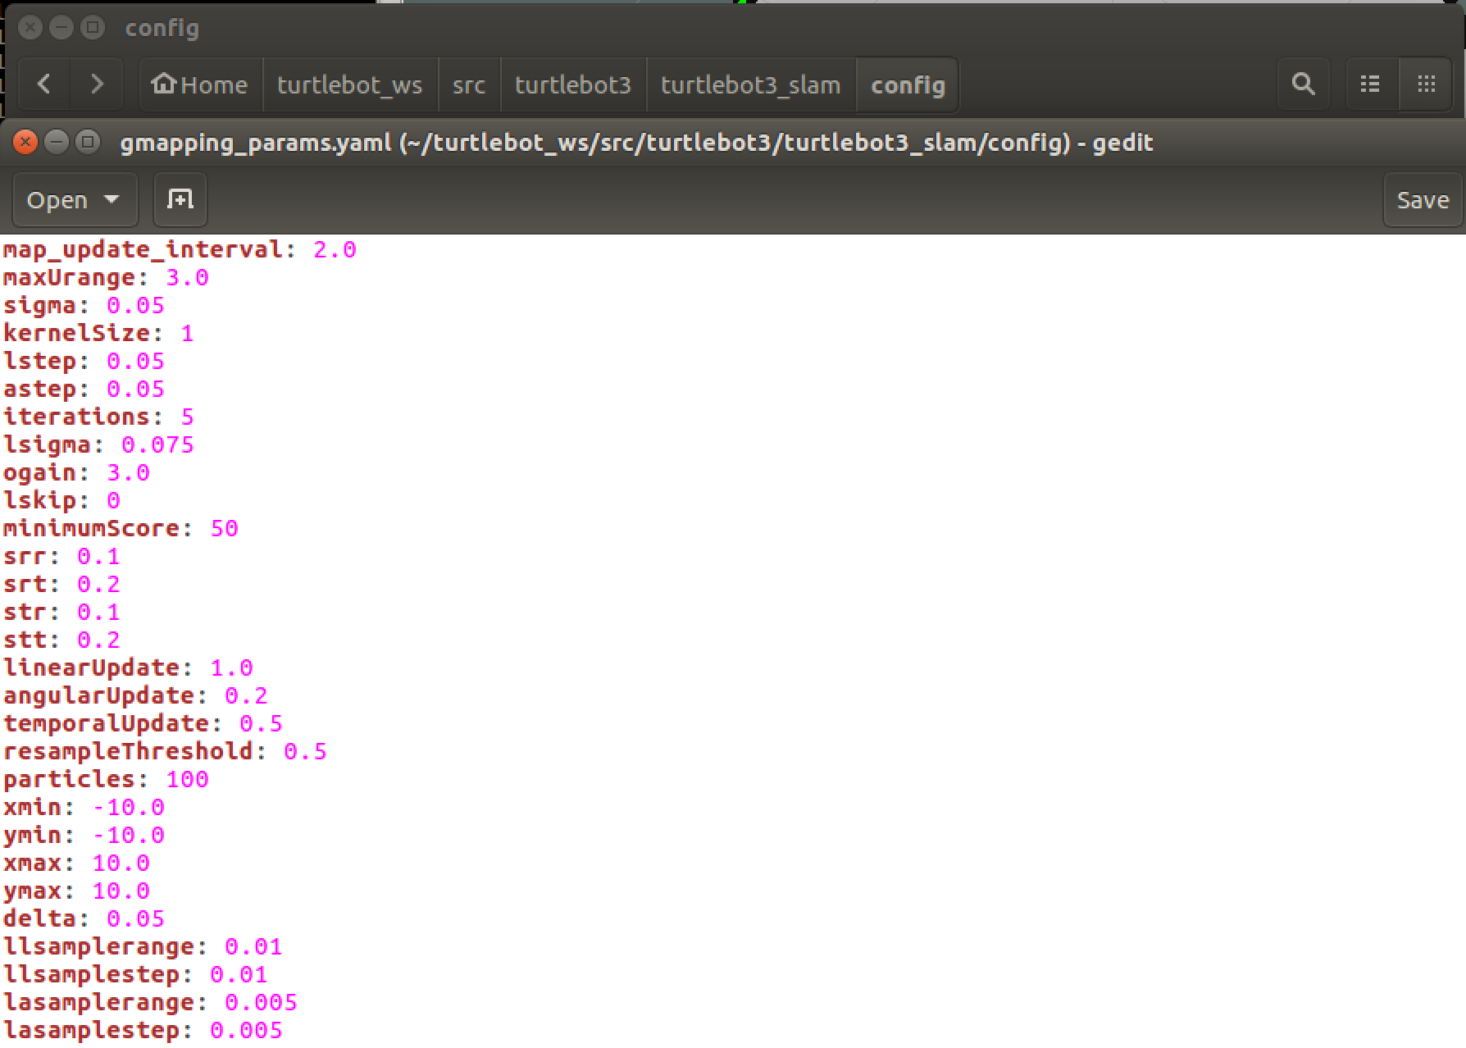
Task: Navigate to Home in path bar
Action: [201, 84]
